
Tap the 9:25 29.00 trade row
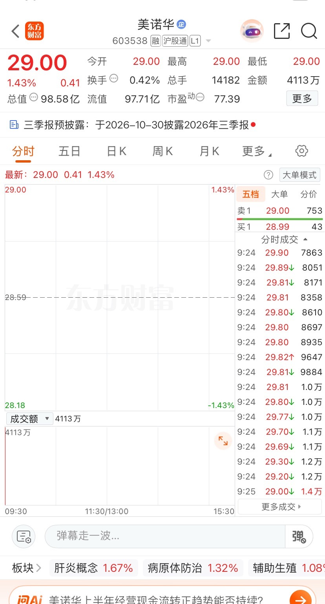pos(280,491)
